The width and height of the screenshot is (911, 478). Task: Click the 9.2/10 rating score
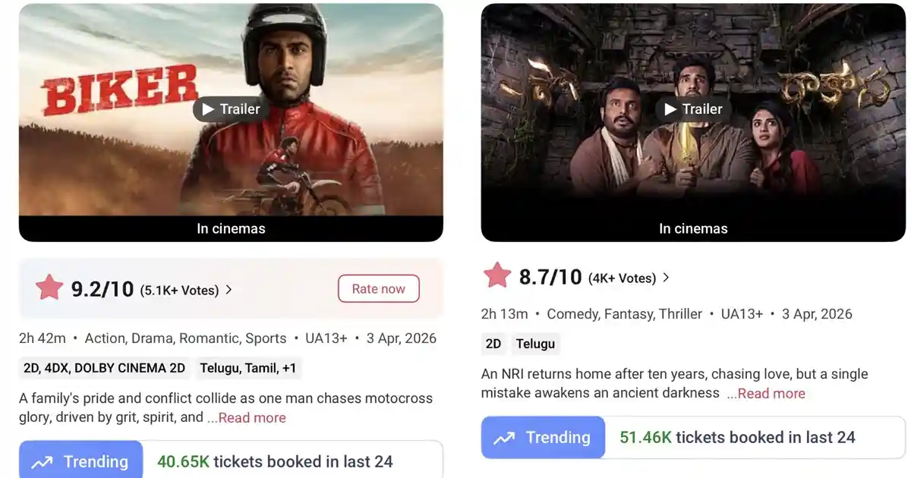coord(102,289)
